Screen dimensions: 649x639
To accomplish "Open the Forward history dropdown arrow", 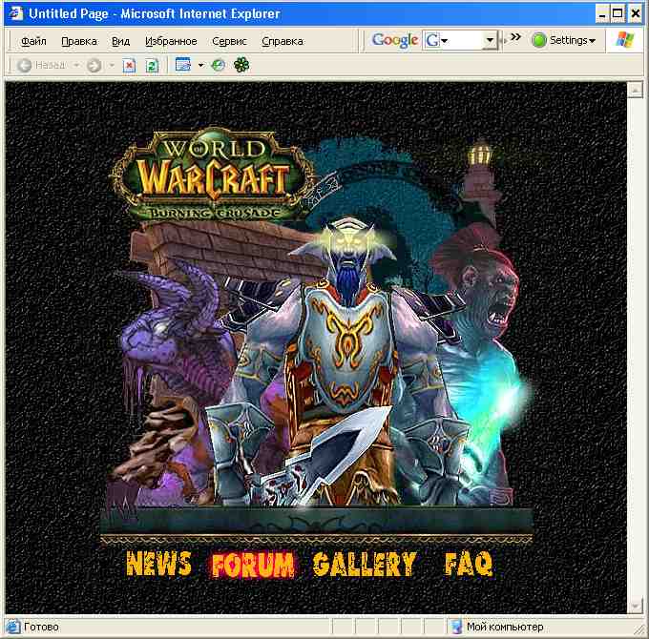I will tap(112, 65).
